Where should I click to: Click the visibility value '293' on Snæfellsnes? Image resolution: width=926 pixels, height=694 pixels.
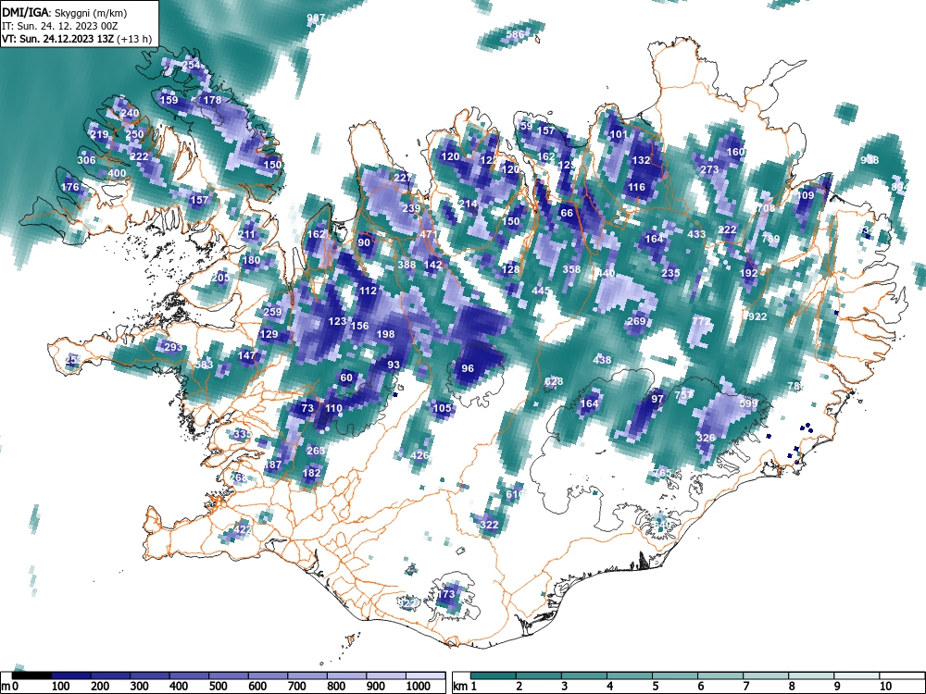(x=173, y=346)
